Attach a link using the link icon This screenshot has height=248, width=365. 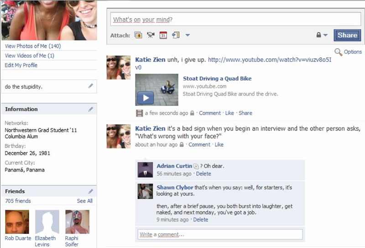coord(176,35)
